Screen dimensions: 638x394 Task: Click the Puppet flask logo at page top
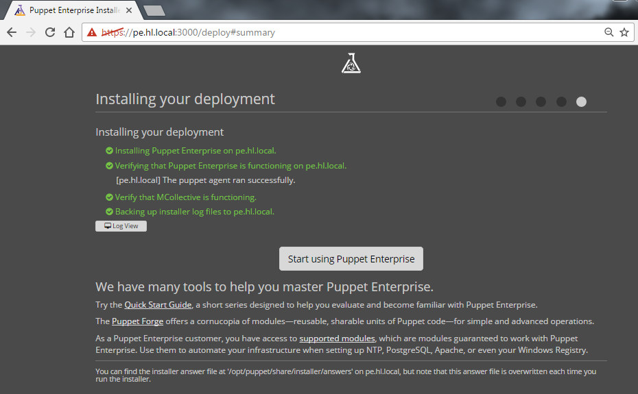351,63
